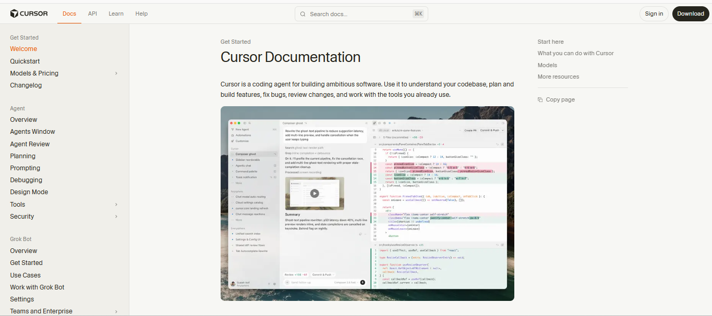This screenshot has width=712, height=316.
Task: Open Work with Grok Bot page
Action: [37, 287]
